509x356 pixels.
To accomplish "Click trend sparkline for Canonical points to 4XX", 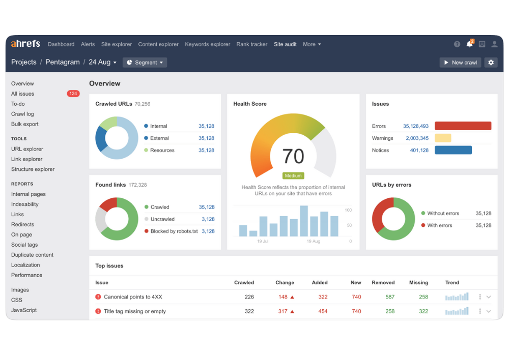I will pyautogui.click(x=457, y=297).
